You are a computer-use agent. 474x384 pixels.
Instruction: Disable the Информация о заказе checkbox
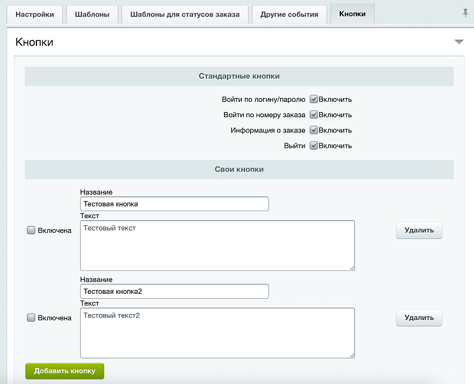point(314,130)
